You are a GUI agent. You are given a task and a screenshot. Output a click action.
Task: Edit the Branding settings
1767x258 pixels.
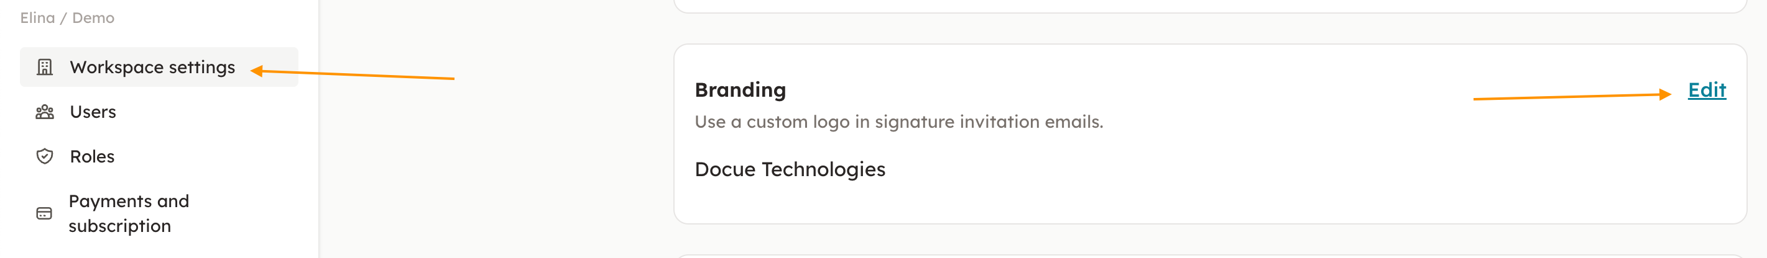pos(1706,91)
